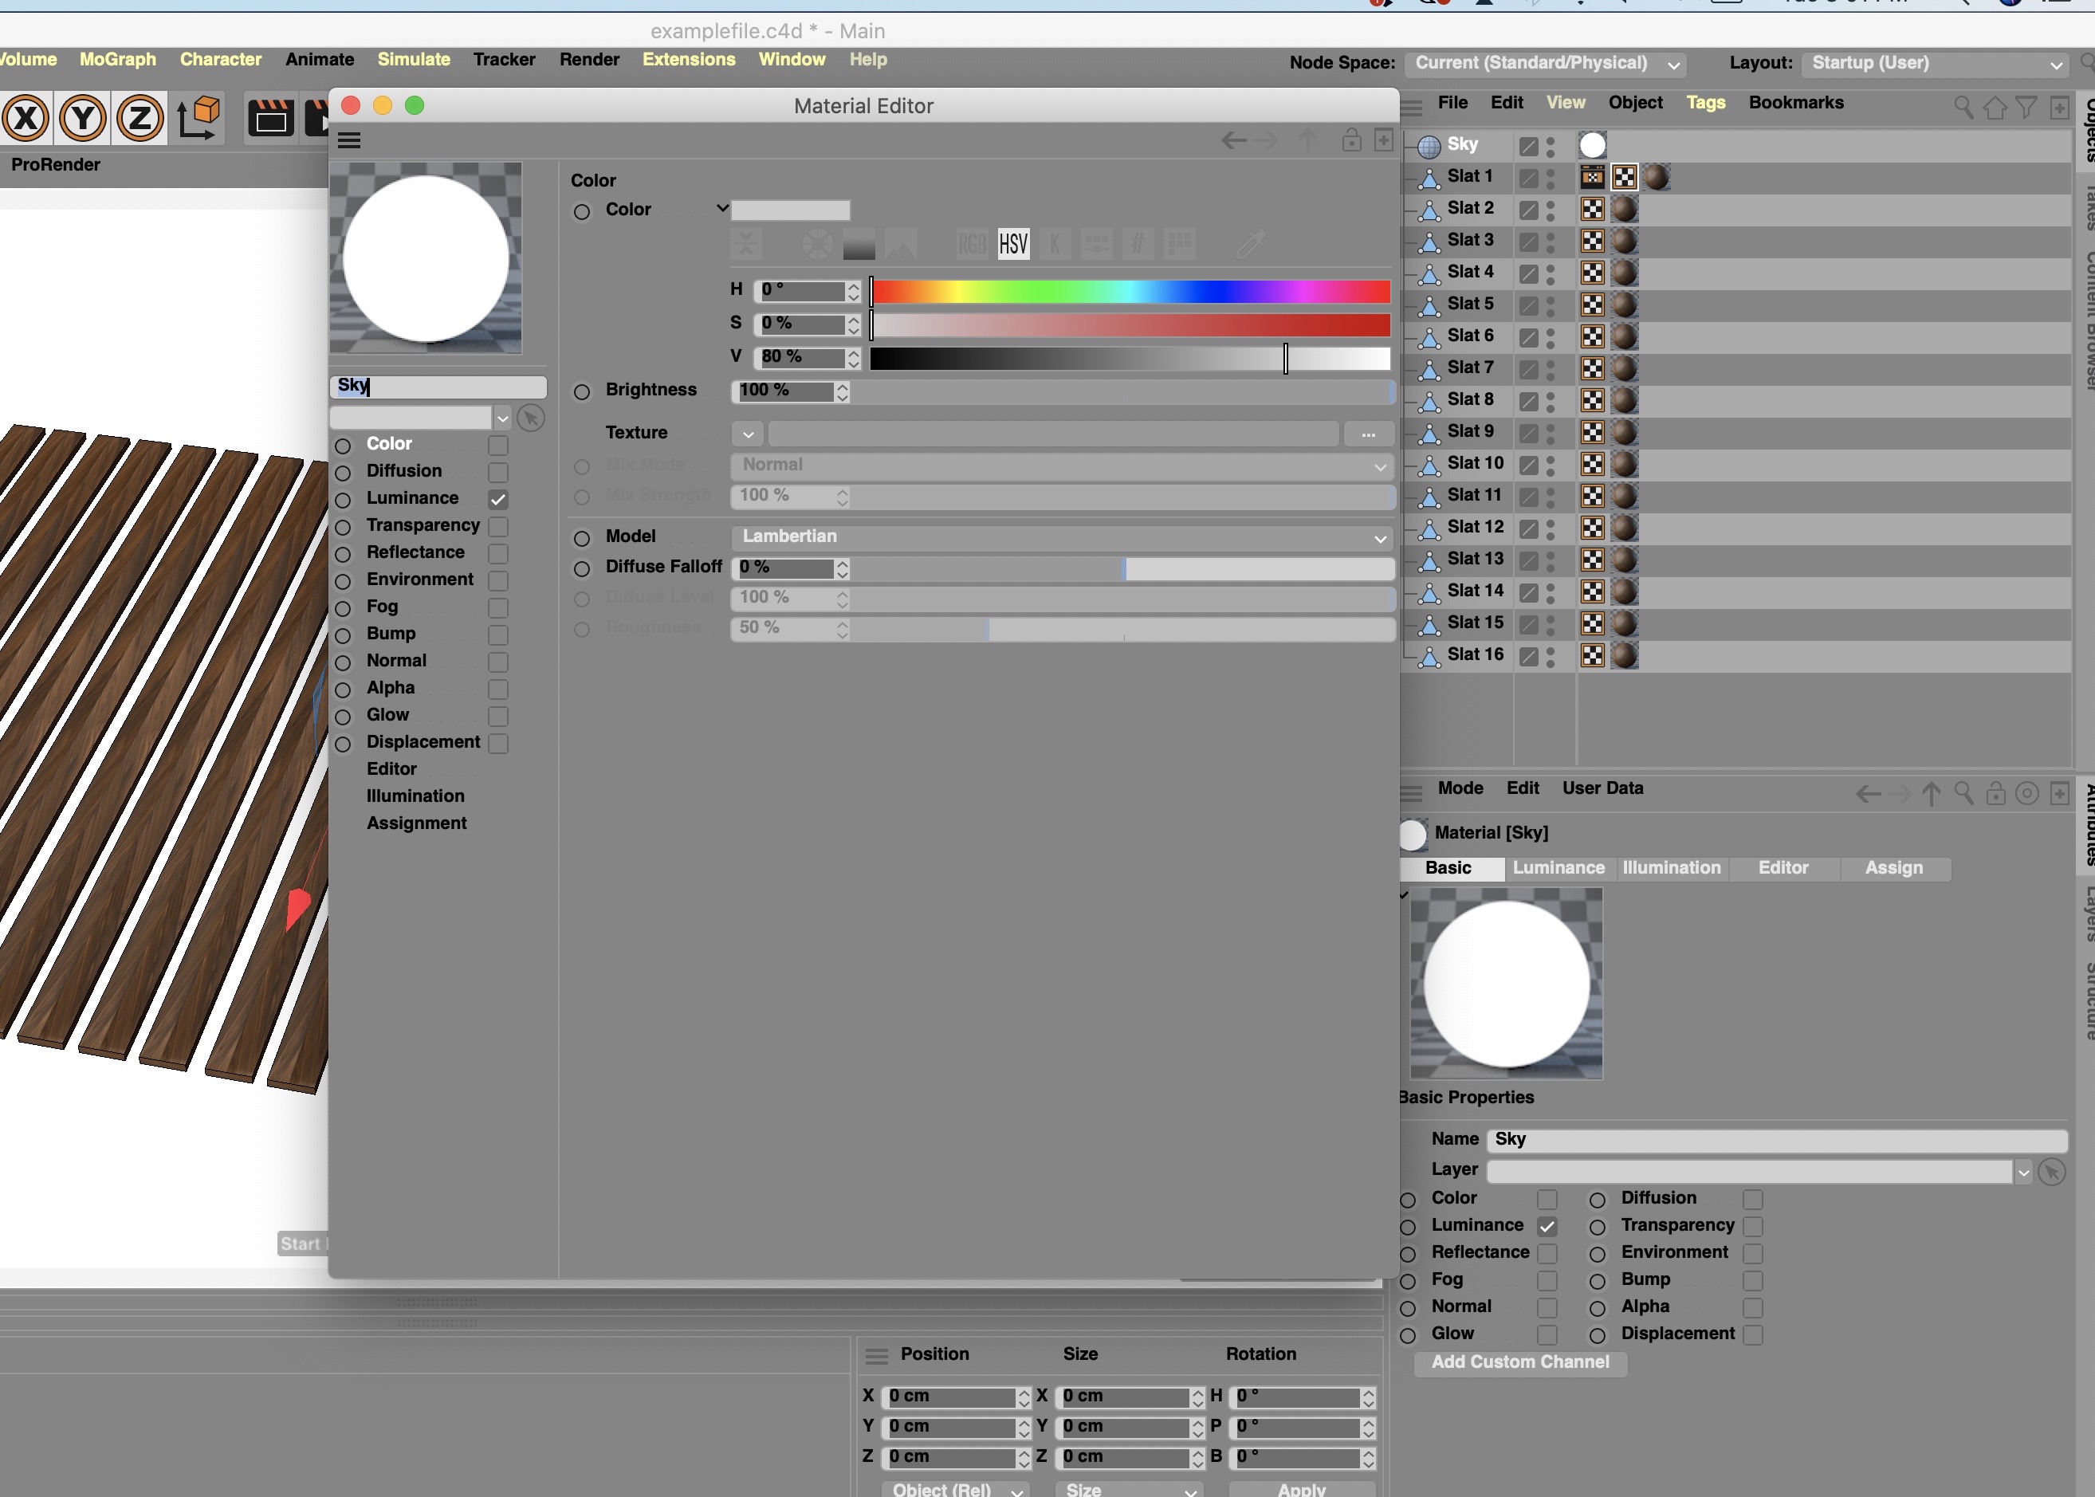Expand the Texture dropdown arrow

[x=748, y=434]
